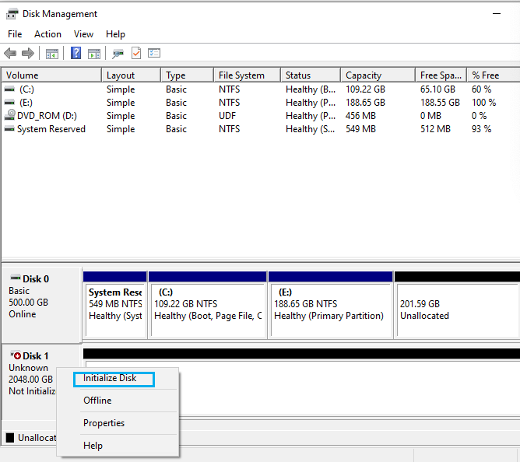Select the DVD_ROM (D:) volume row
The image size is (520, 462).
coord(260,116)
